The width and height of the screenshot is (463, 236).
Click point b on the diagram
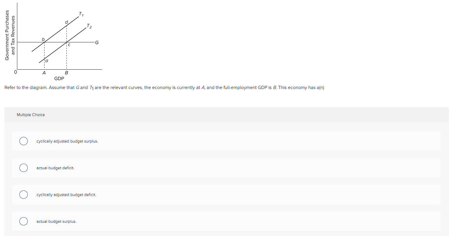click(43, 39)
